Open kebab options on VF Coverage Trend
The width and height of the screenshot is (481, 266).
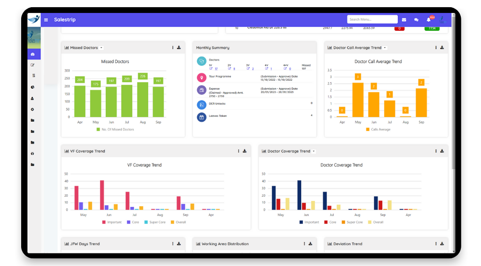point(239,151)
